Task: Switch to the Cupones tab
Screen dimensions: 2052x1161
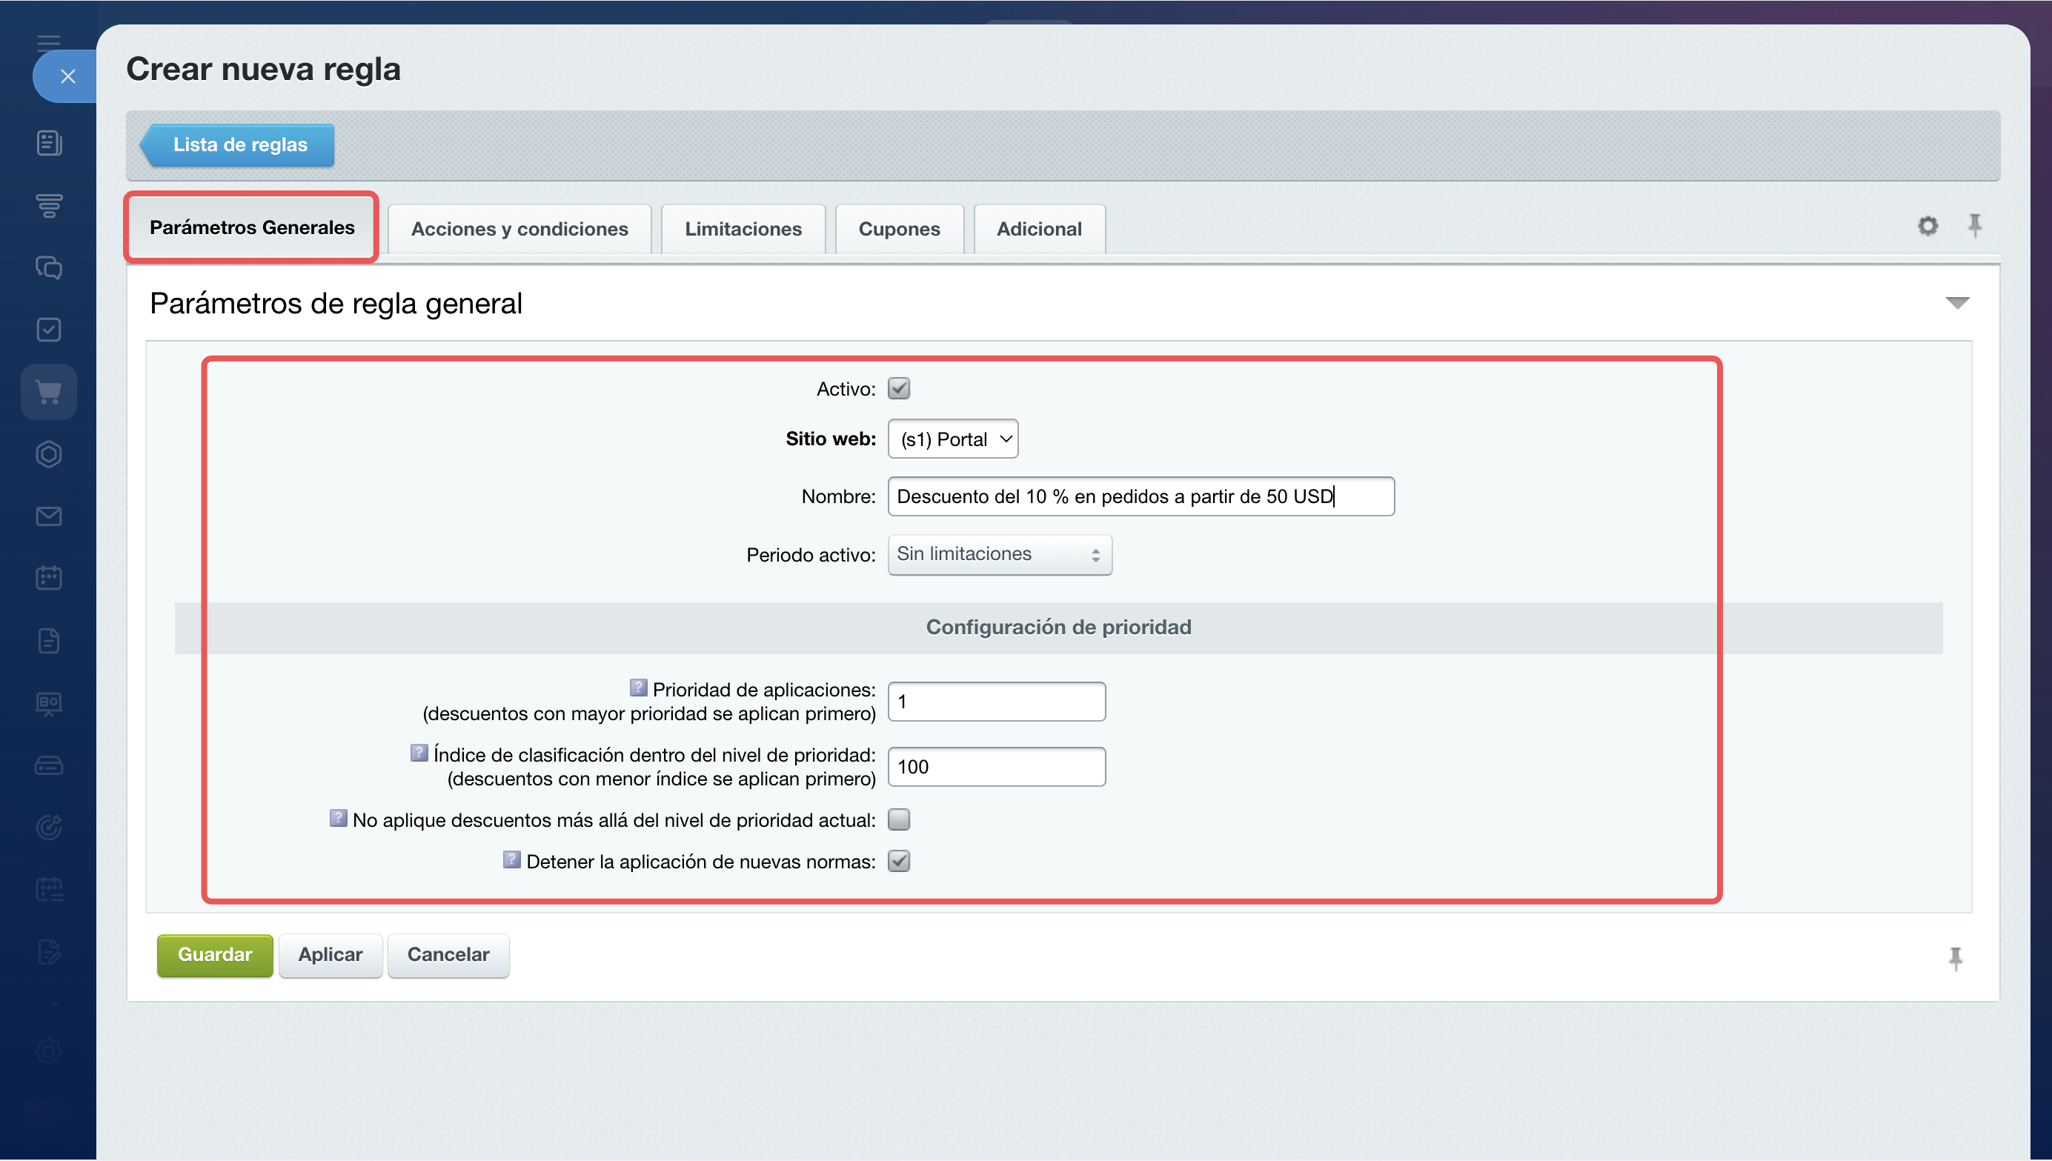Action: pos(899,230)
